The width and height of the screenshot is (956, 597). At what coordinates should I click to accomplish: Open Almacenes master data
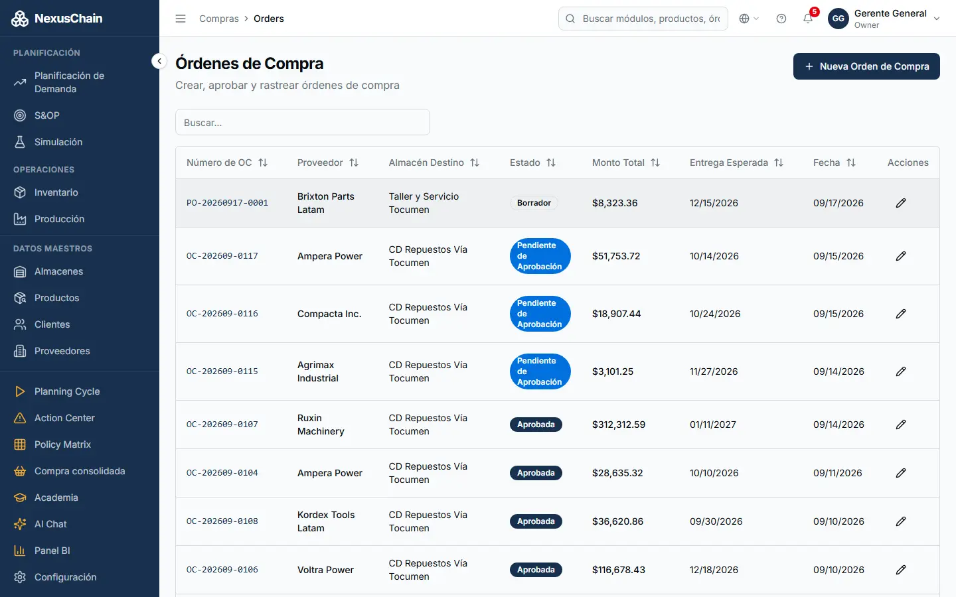80,271
